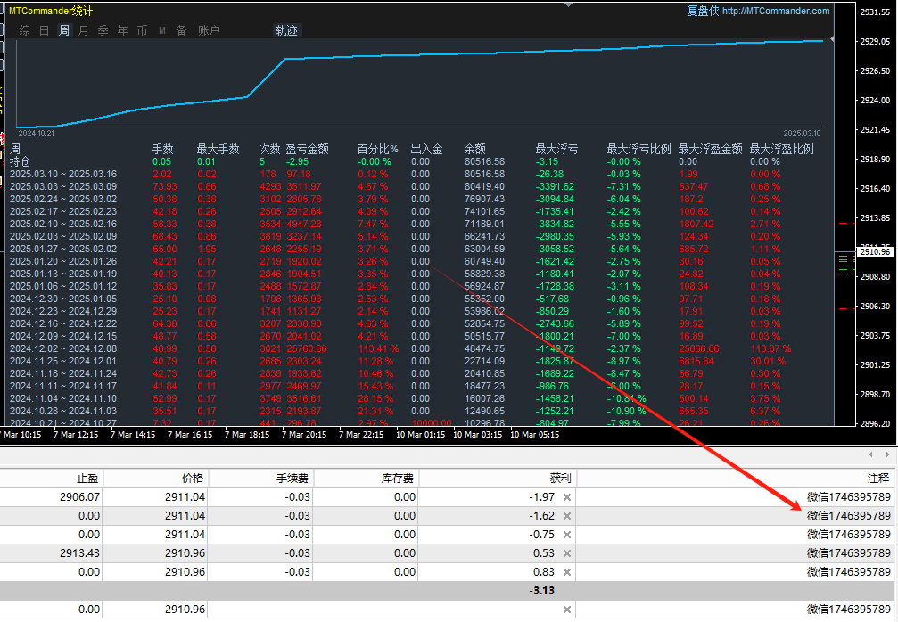Select the 2025.03.10 ~ 2025.03.16 week row
898x622 pixels.
(395, 174)
